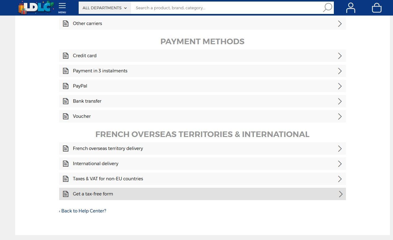Image resolution: width=393 pixels, height=240 pixels.
Task: Open French overseas territory delivery article
Action: pos(202,148)
